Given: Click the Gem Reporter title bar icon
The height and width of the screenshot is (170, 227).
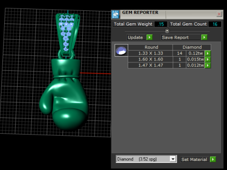Looking at the screenshot, I should (x=115, y=15).
